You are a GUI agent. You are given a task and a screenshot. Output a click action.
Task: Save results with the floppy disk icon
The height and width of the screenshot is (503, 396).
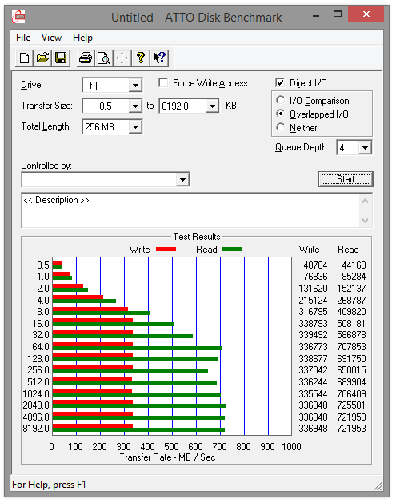(x=61, y=58)
